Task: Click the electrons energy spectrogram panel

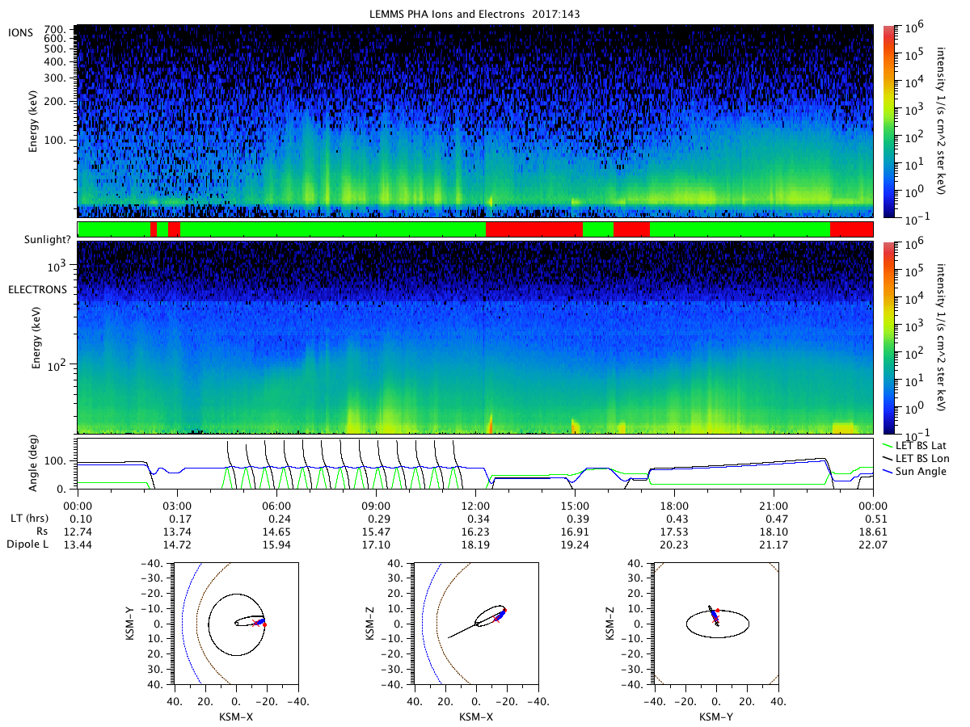Action: coord(475,338)
